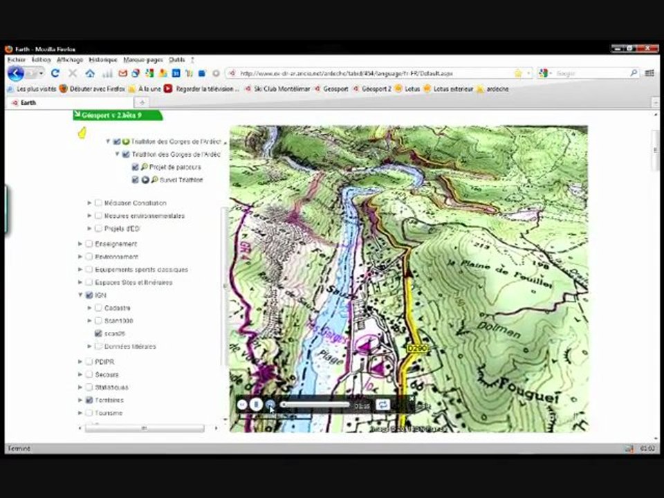The height and width of the screenshot is (498, 664).
Task: Open the Historique menu
Action: pos(103,59)
